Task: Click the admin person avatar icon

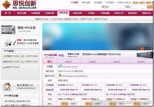Action: click(x=7, y=86)
